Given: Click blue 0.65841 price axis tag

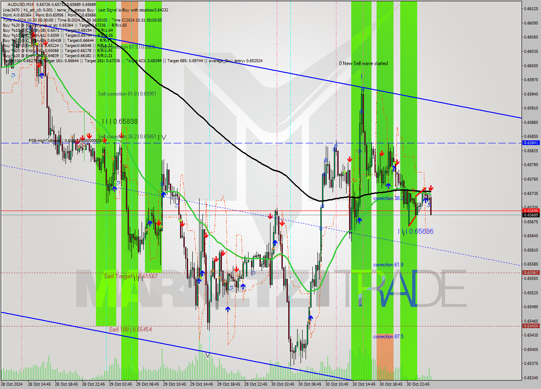Looking at the screenshot, I should point(531,143).
